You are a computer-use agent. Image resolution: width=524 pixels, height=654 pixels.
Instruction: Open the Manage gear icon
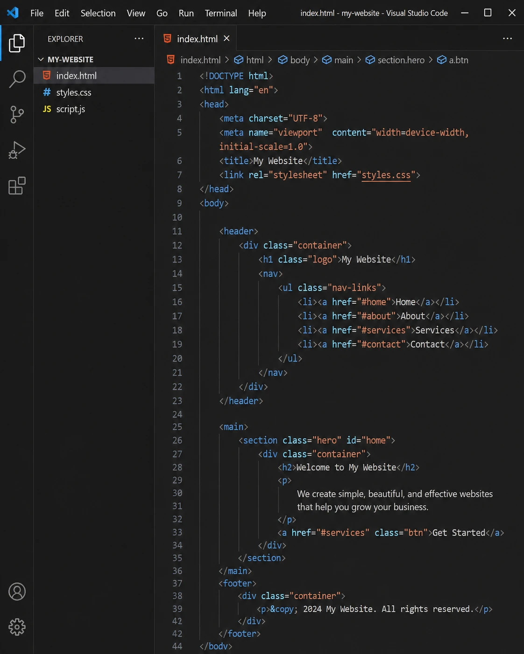(x=17, y=627)
